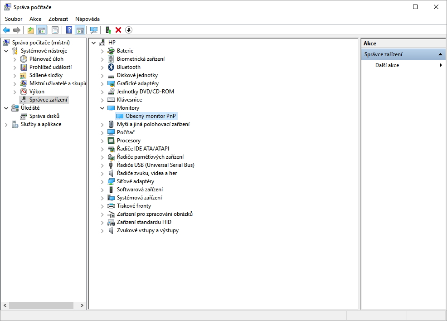The width and height of the screenshot is (447, 321).
Task: Click the black down-arrow disable device icon
Action: point(129,30)
